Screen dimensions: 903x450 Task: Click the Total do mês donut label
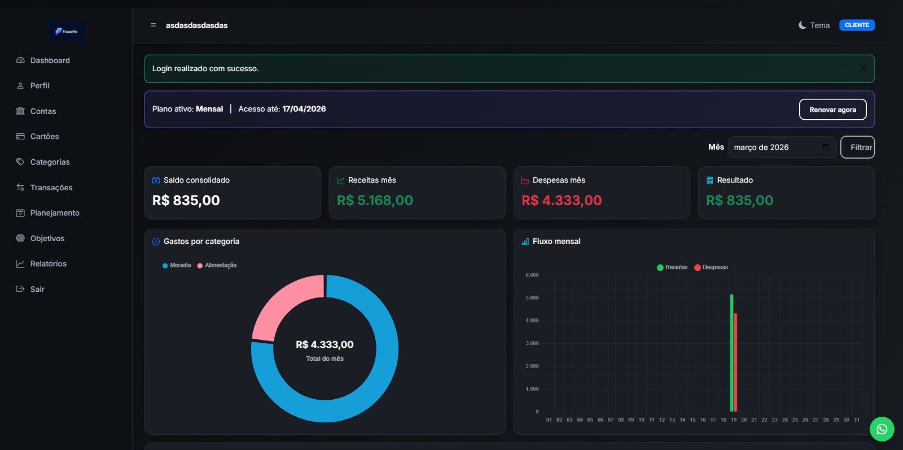325,359
